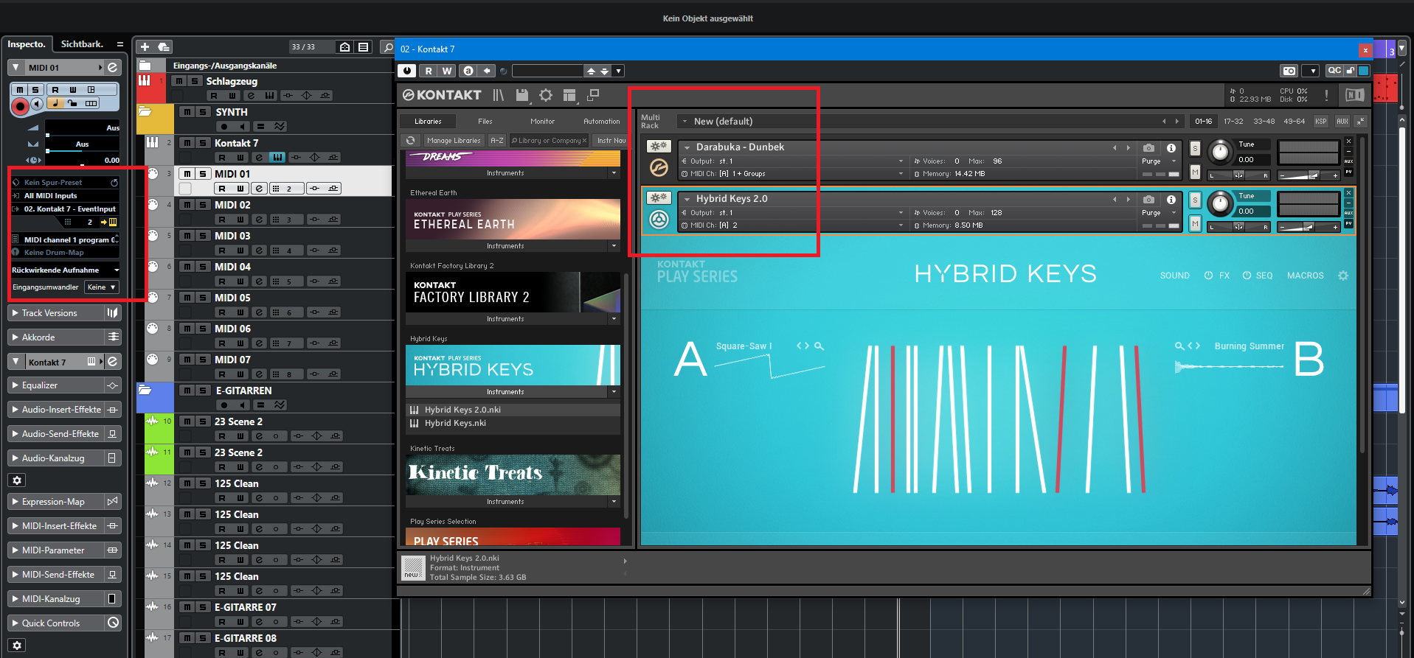This screenshot has width=1414, height=658.
Task: Adjust Tune knob of Darabuka instrument
Action: coord(1220,153)
